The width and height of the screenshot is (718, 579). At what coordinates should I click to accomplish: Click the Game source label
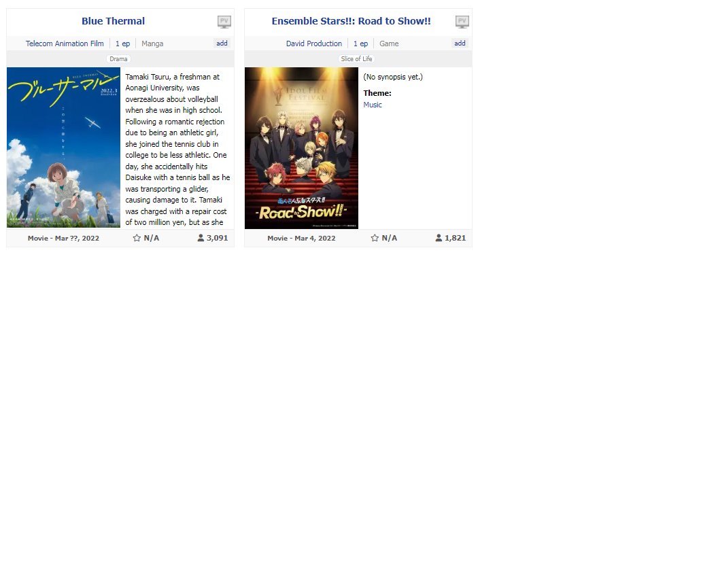[x=389, y=43]
